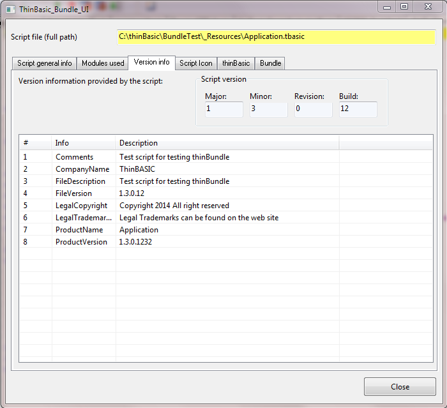Select the Revision version field
Viewport: 447px width, 408px height.
pos(313,109)
